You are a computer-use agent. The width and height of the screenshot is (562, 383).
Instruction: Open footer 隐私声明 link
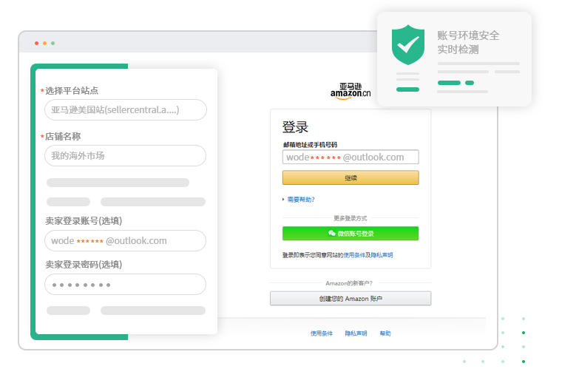356,333
